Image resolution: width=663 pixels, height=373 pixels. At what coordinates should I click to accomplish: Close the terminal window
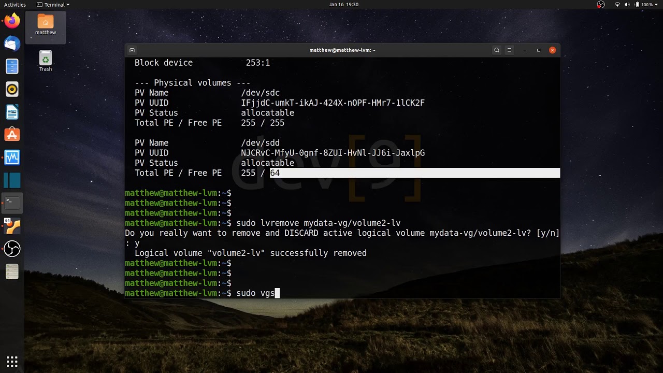tap(553, 50)
